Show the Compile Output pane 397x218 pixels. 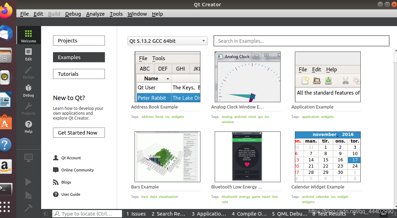pos(249,213)
